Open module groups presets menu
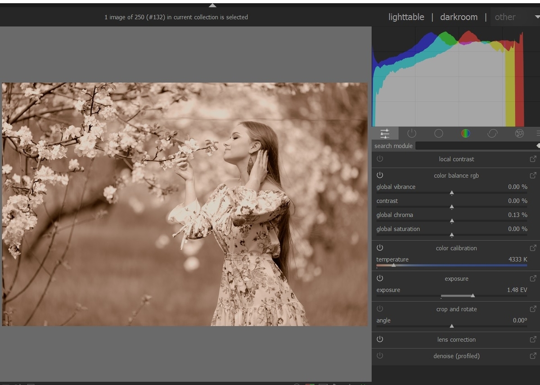The image size is (540, 385). click(537, 133)
